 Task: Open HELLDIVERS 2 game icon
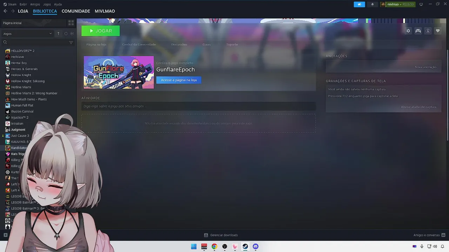tap(8, 51)
